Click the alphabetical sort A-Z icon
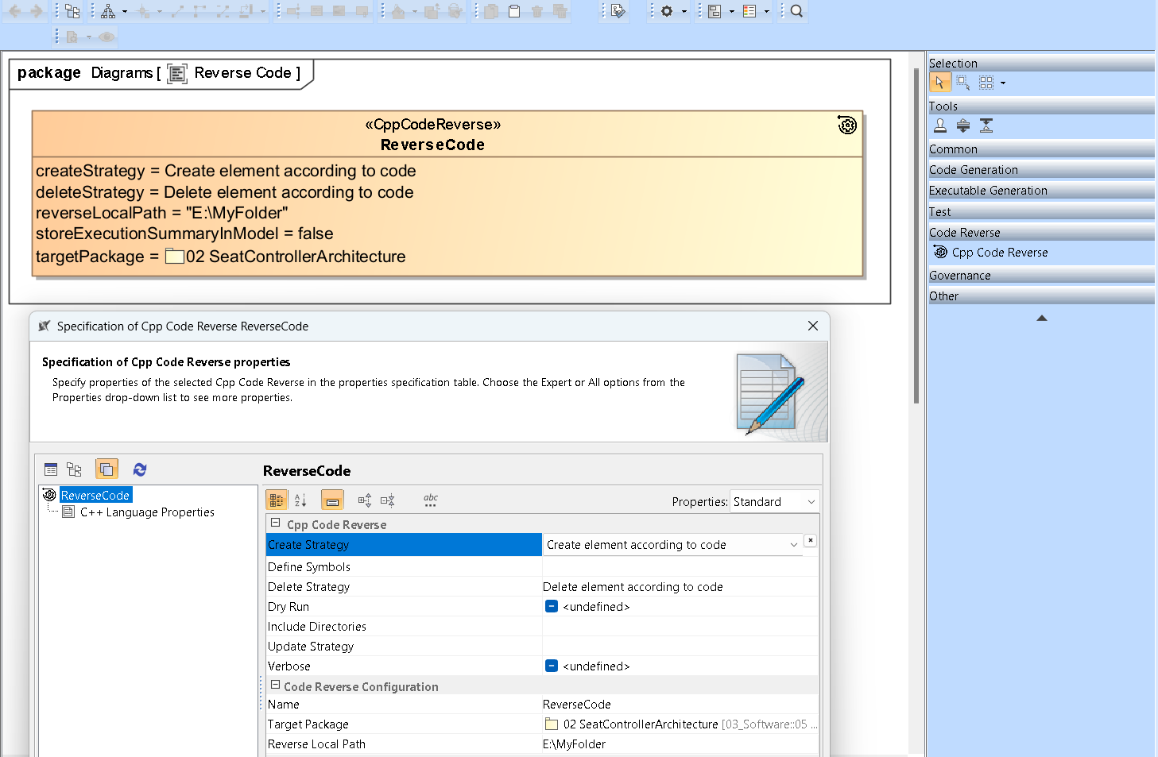 [300, 500]
